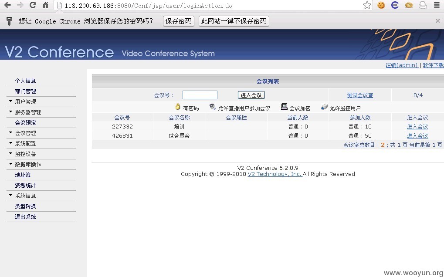This screenshot has height=277, width=444.
Task: Click the camera icon for 允许监控用户
Action: click(x=325, y=107)
